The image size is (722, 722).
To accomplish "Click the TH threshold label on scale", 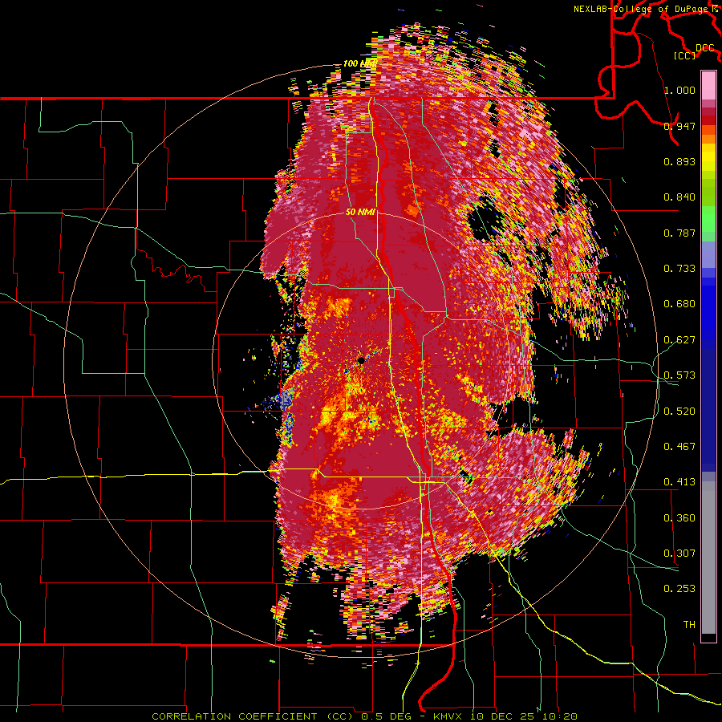I will [689, 625].
